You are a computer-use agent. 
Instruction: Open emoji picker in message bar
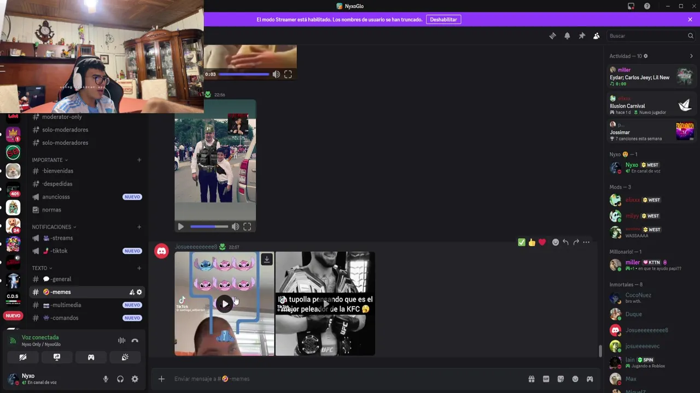click(575, 379)
